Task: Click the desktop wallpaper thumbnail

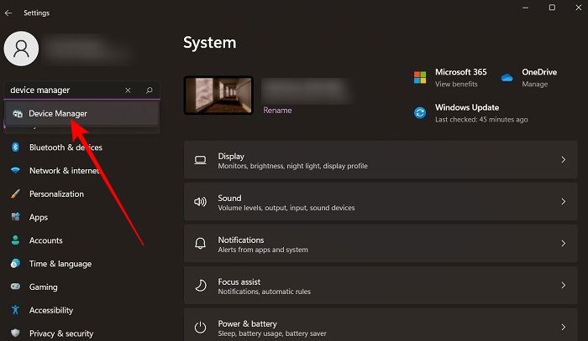Action: [x=218, y=96]
